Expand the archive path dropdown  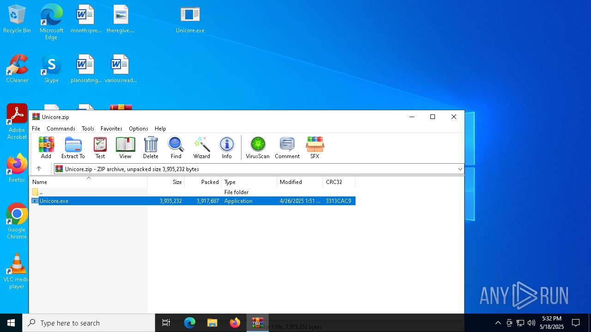460,169
